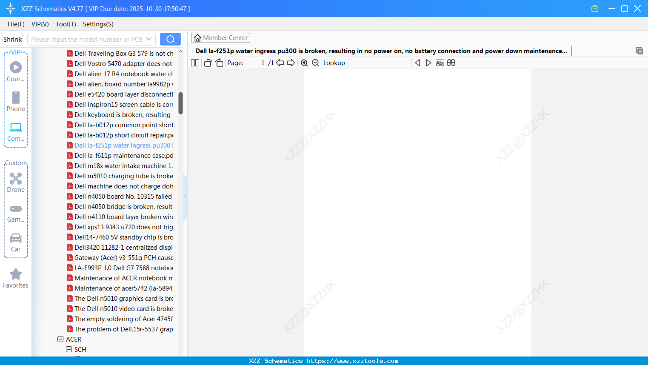Open 'Dell n4050 board No. 10315' file

point(120,197)
